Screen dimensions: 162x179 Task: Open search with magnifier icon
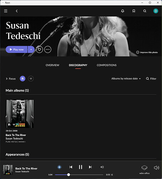(145, 11)
